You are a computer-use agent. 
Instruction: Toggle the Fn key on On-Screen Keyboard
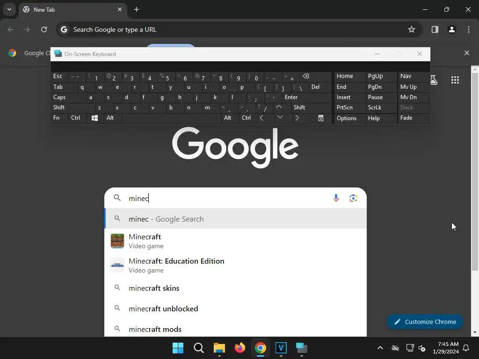click(x=59, y=118)
